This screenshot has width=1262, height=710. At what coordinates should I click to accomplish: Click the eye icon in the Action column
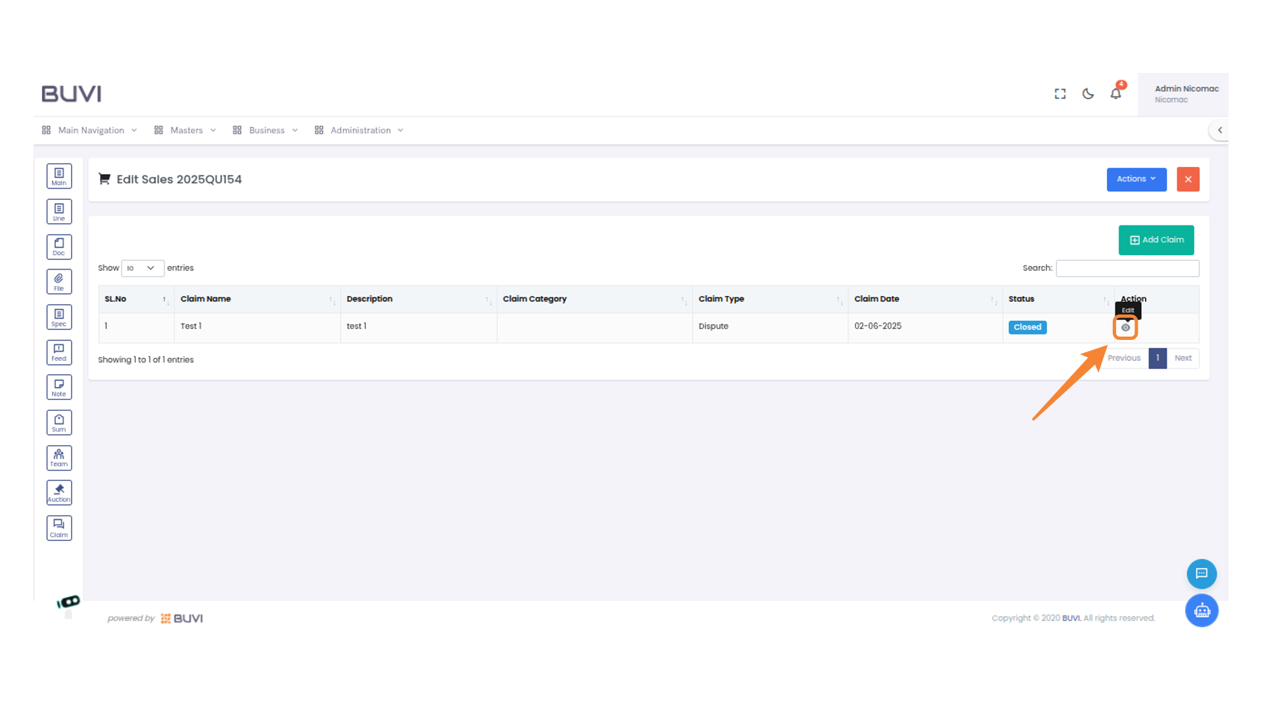pos(1125,327)
